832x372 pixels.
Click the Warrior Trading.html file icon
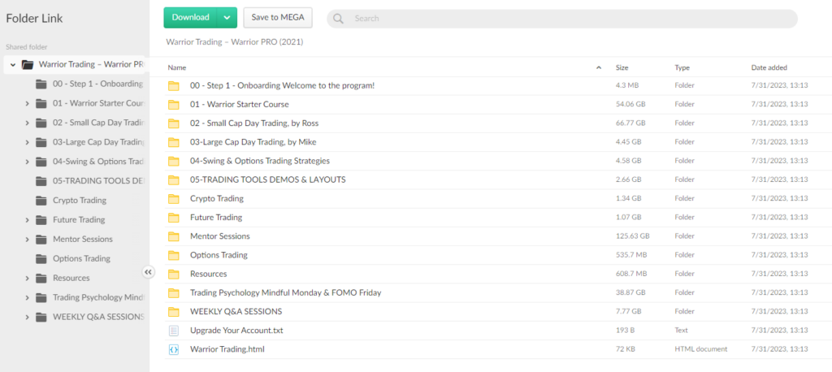pos(173,349)
